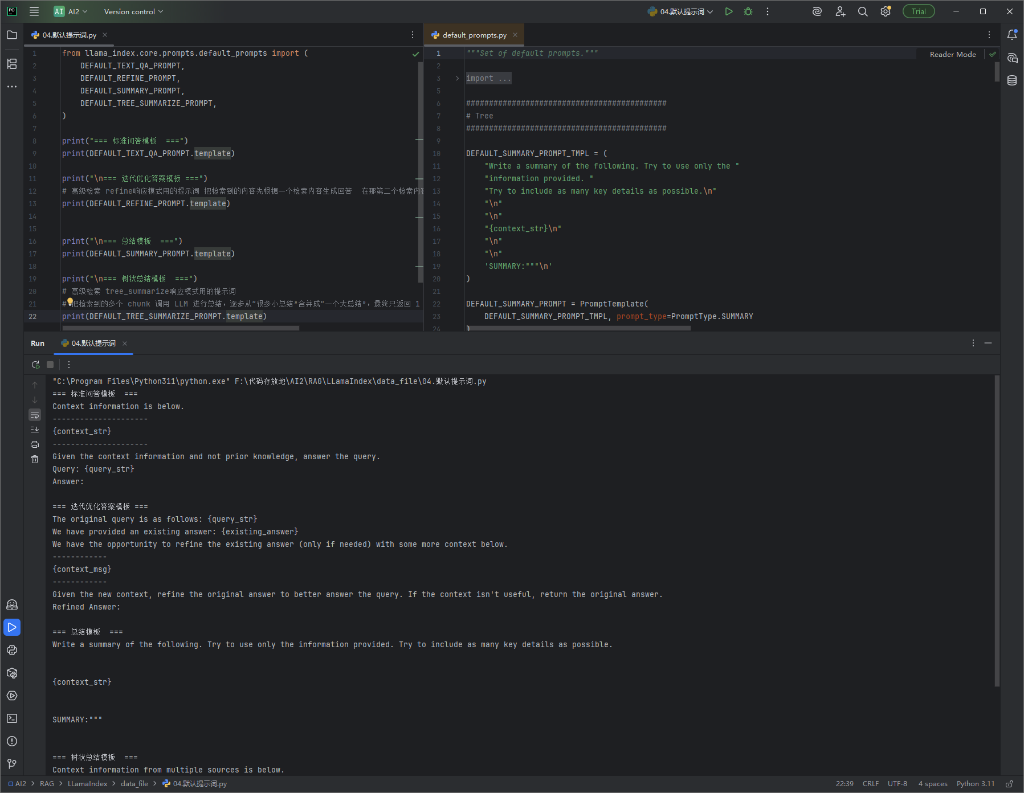This screenshot has height=793, width=1024.
Task: Click the run console vertical scrollbar
Action: tap(997, 531)
